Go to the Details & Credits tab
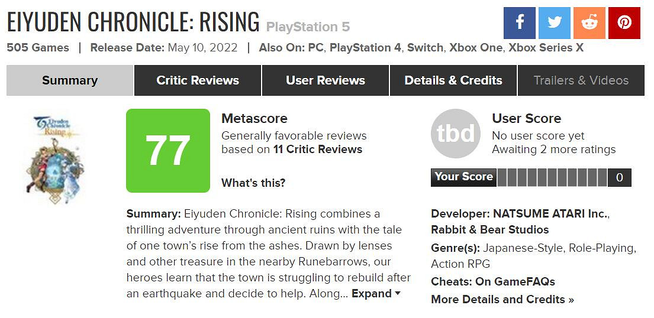The width and height of the screenshot is (654, 318). pyautogui.click(x=453, y=80)
